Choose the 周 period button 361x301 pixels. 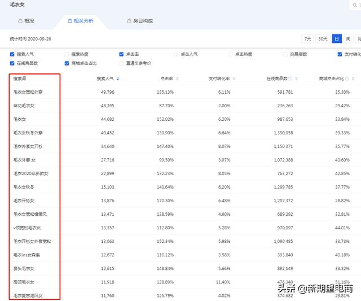[x=348, y=38]
